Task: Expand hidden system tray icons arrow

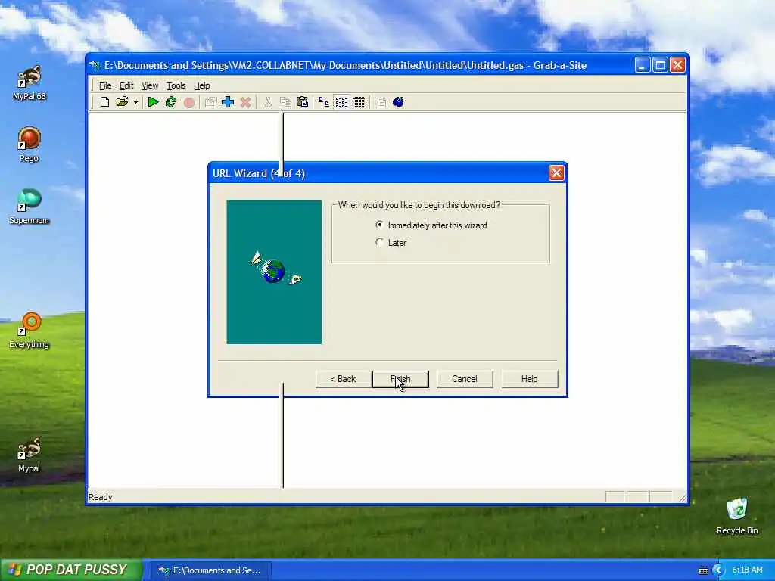Action: [718, 570]
